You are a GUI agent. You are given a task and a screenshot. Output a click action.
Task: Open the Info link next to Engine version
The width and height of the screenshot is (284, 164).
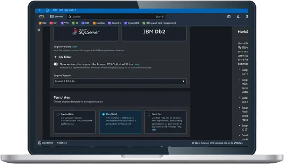click(x=74, y=47)
